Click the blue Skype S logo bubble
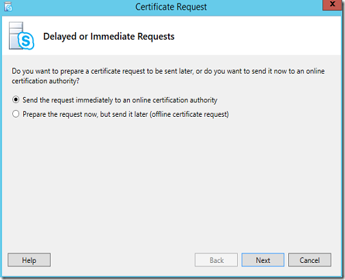 click(26, 41)
